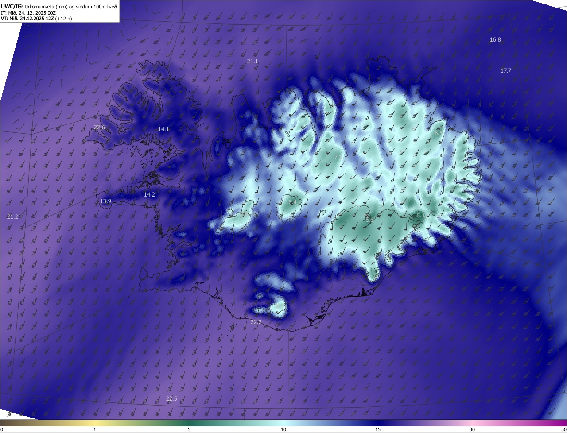Click the 5.1 value label
Image resolution: width=567 pixels, height=433 pixels.
tap(420, 216)
